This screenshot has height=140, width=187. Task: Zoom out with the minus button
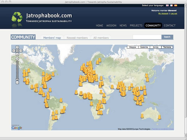(17, 82)
